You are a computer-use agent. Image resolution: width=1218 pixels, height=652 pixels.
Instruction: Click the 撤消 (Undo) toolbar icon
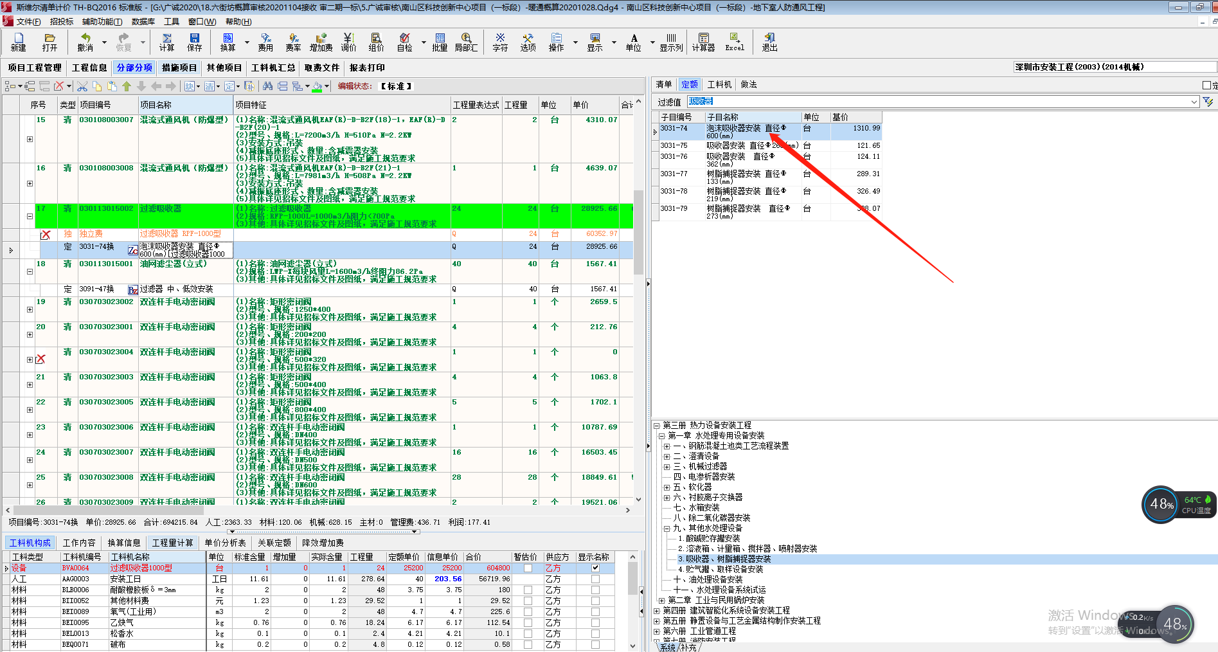pyautogui.click(x=85, y=42)
